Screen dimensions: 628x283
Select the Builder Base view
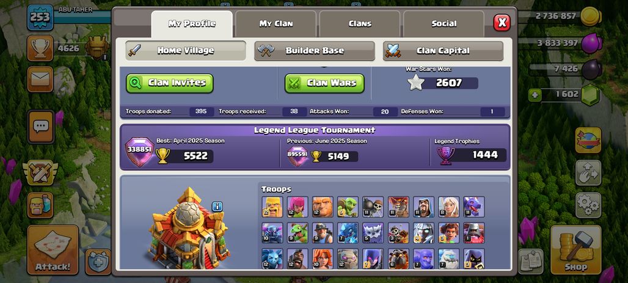click(315, 51)
